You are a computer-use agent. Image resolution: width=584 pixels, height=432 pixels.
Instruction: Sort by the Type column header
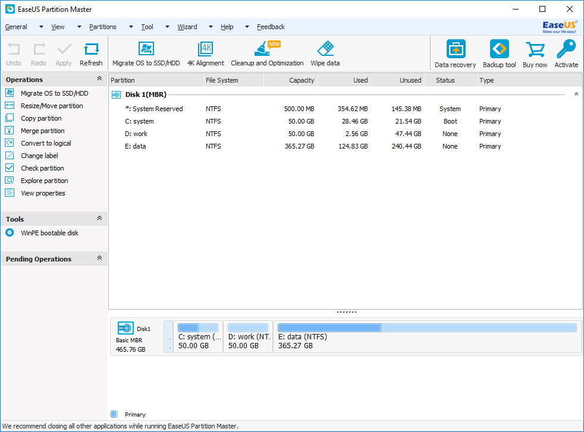(x=529, y=80)
